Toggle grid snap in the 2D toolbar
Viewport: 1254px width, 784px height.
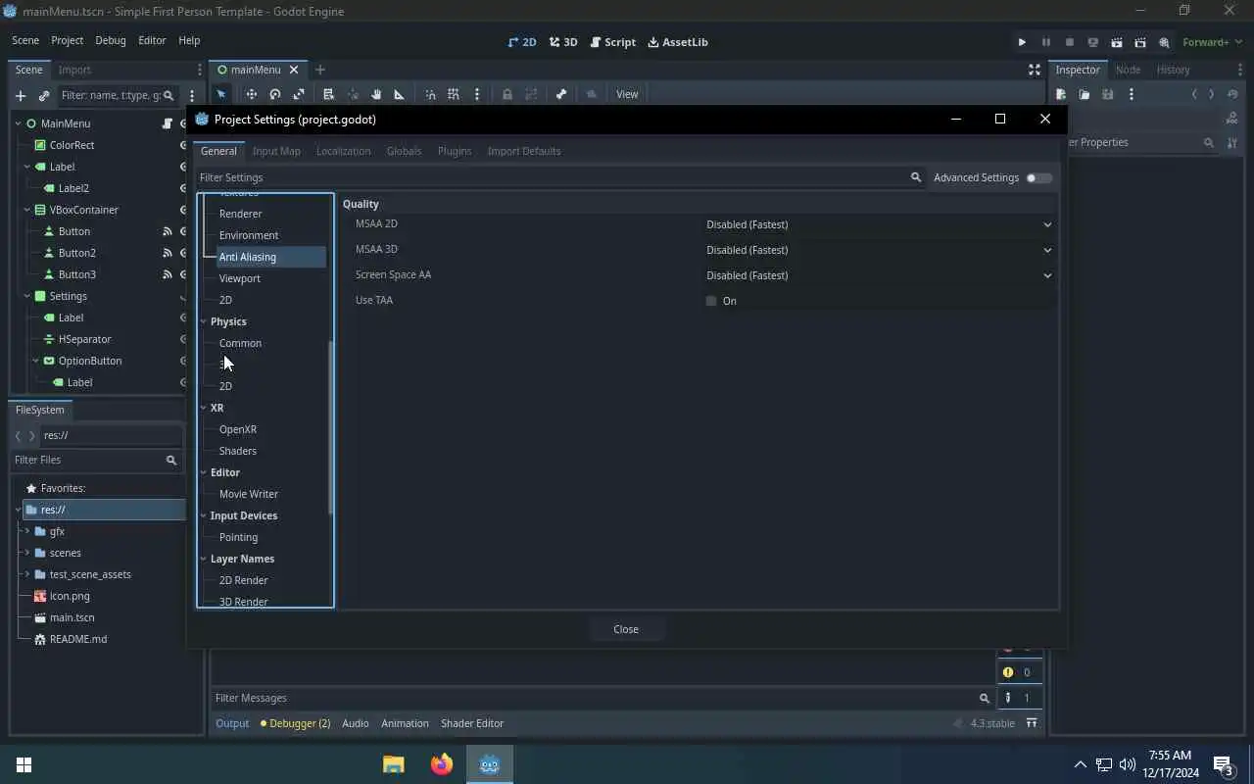click(x=454, y=94)
